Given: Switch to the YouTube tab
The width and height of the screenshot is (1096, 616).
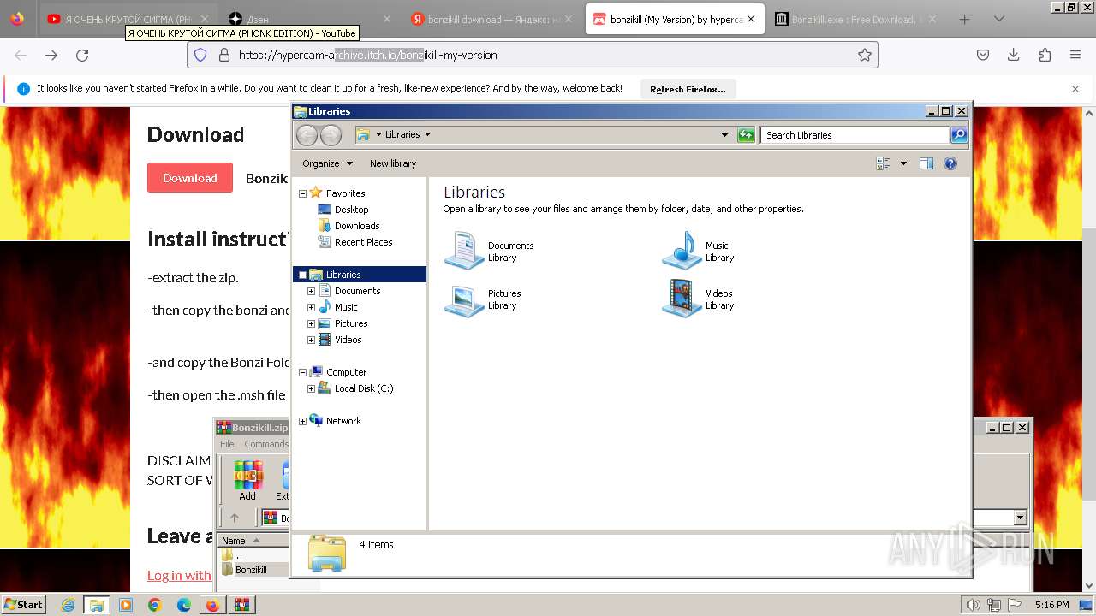Looking at the screenshot, I should (128, 19).
